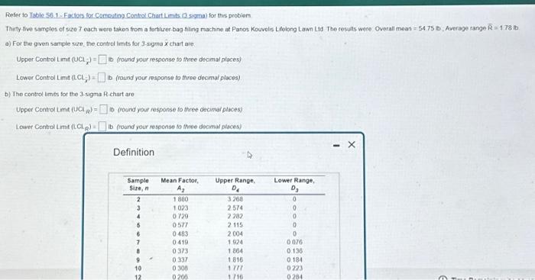Select the D3 value 0.184 for n=9
The width and height of the screenshot is (535, 280).
pos(294,260)
